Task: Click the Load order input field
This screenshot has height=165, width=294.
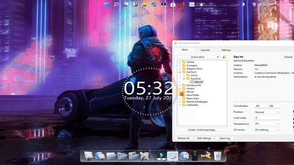Action: [x=267, y=118]
